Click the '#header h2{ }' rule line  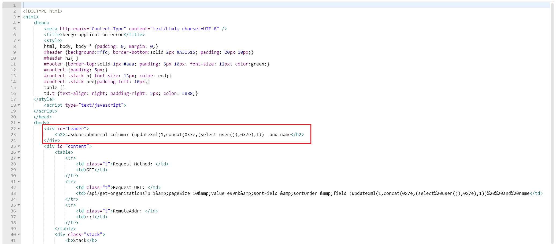click(x=61, y=58)
